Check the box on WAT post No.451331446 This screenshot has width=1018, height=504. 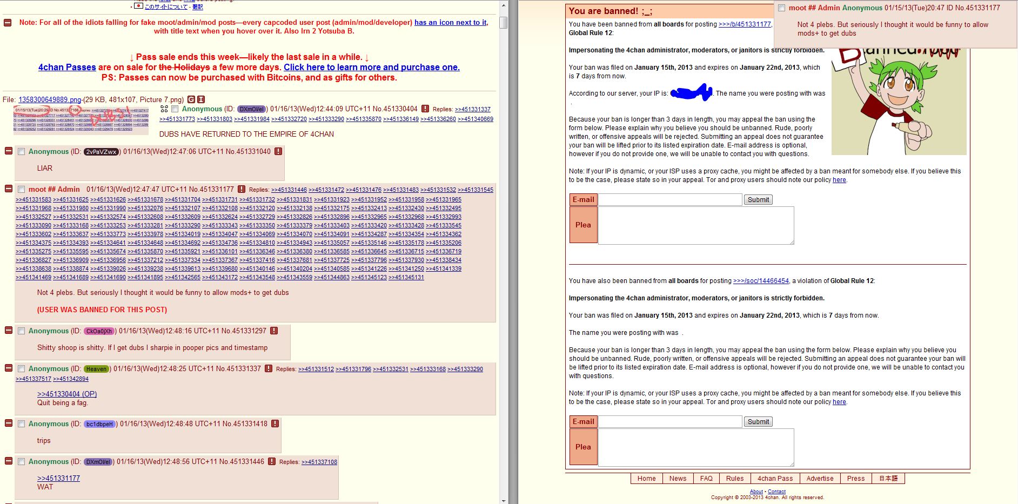[22, 462]
